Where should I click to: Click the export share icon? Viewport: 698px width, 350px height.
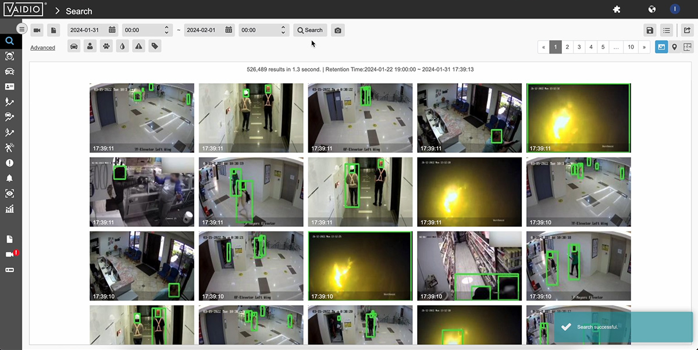687,30
